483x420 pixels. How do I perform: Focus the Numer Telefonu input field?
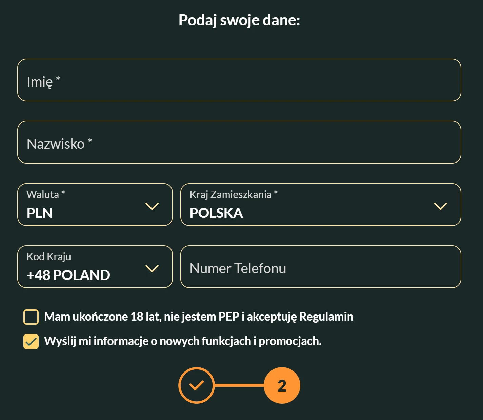click(x=320, y=267)
